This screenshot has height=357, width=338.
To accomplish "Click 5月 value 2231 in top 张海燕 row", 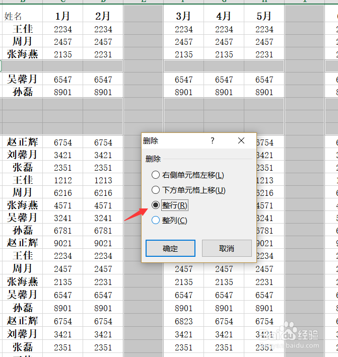I will point(264,54).
